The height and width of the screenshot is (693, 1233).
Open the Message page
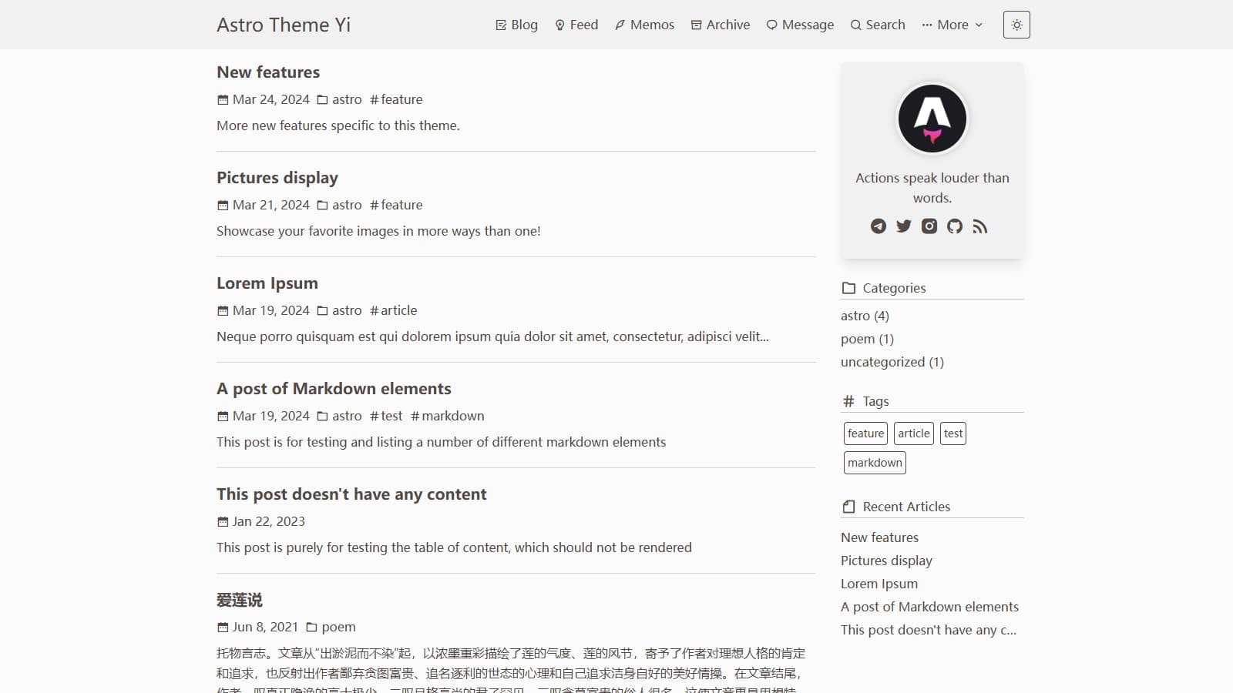pyautogui.click(x=800, y=25)
